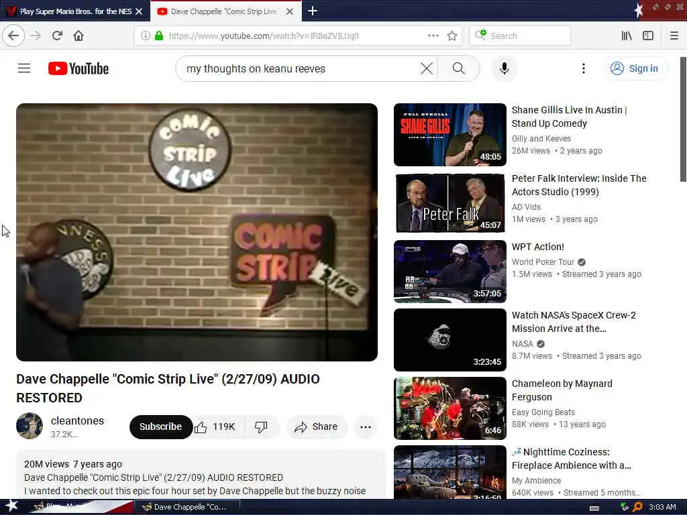
Task: Click the green padlock security icon
Action: coord(159,36)
